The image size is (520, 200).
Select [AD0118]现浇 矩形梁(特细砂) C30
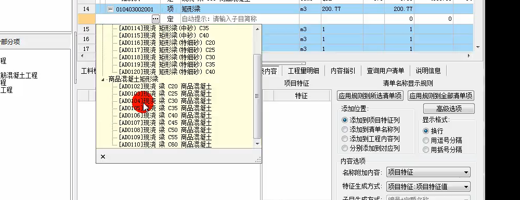[167, 57]
